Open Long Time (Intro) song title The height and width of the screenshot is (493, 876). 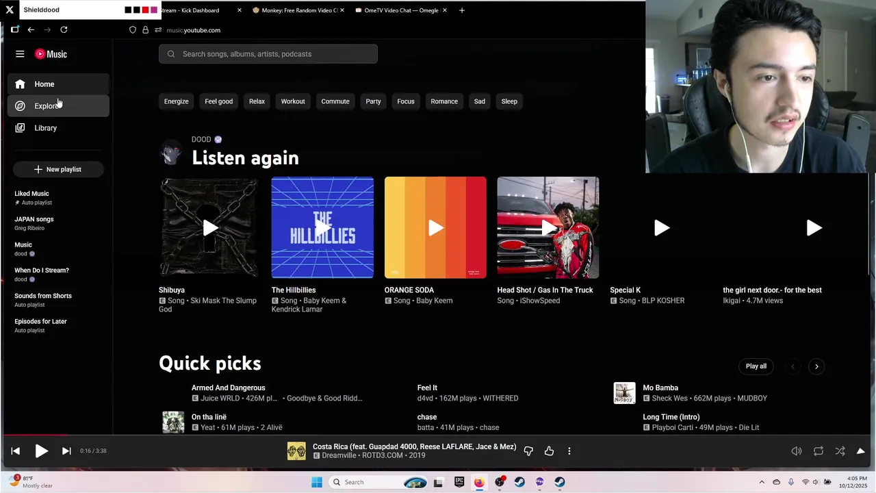click(671, 417)
